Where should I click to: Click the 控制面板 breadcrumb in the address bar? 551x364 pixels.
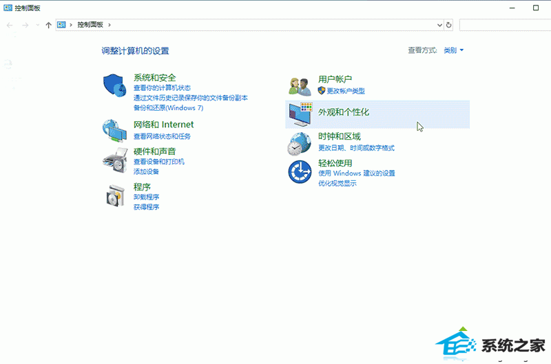(x=90, y=25)
